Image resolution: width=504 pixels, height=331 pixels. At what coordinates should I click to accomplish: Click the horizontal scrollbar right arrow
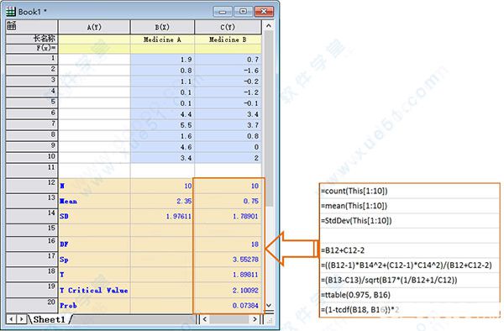point(255,319)
